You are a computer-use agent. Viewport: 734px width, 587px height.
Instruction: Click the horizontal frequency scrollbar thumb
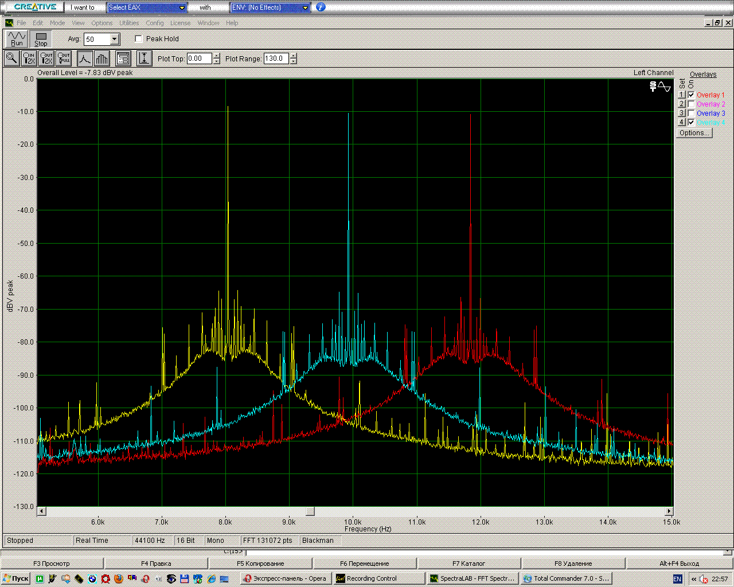310,511
